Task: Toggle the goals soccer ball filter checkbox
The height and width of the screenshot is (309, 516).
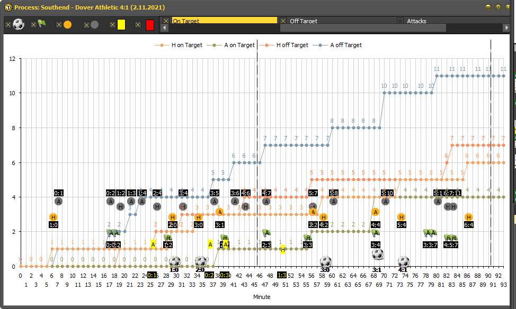Action: (x=8, y=25)
